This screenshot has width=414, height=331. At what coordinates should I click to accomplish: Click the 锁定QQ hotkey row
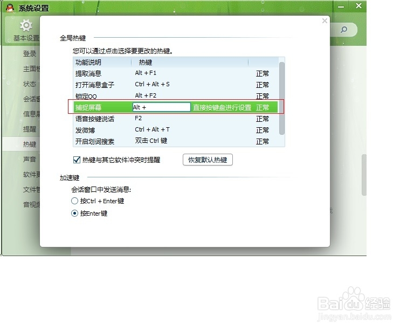click(176, 96)
